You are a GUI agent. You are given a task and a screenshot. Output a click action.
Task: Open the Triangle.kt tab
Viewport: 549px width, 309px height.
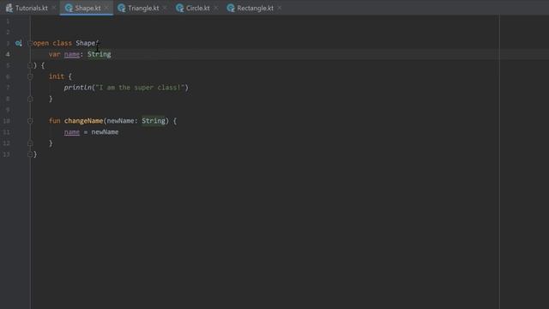[143, 8]
